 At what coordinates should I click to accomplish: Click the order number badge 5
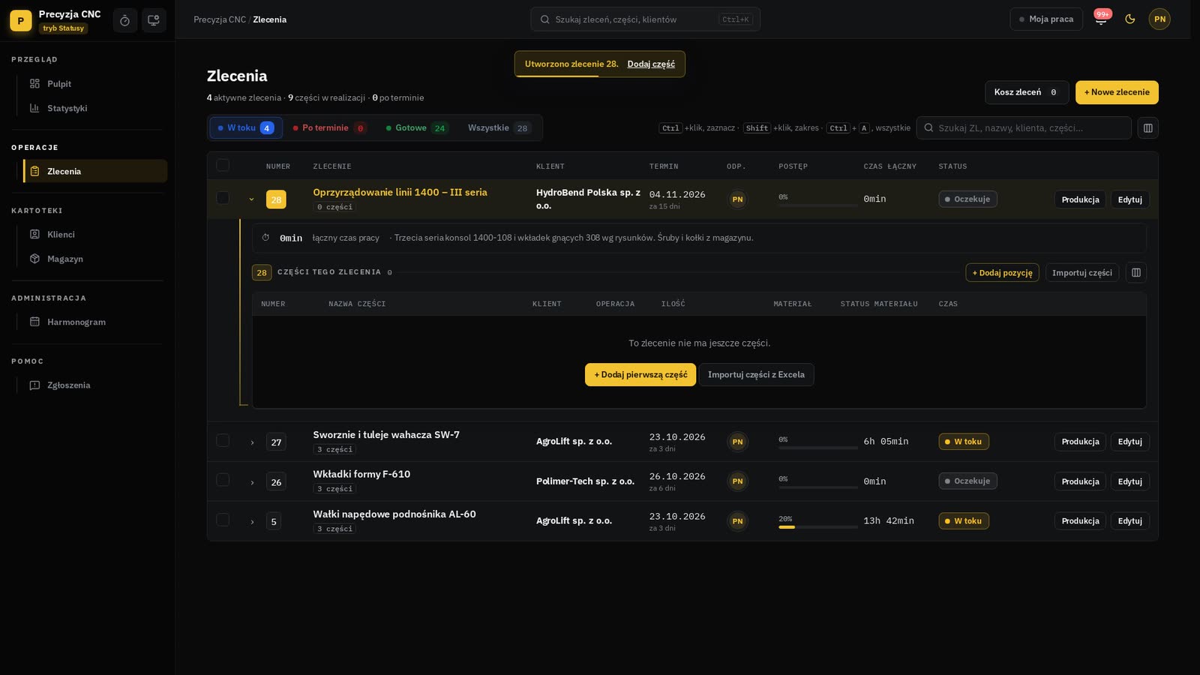click(274, 521)
